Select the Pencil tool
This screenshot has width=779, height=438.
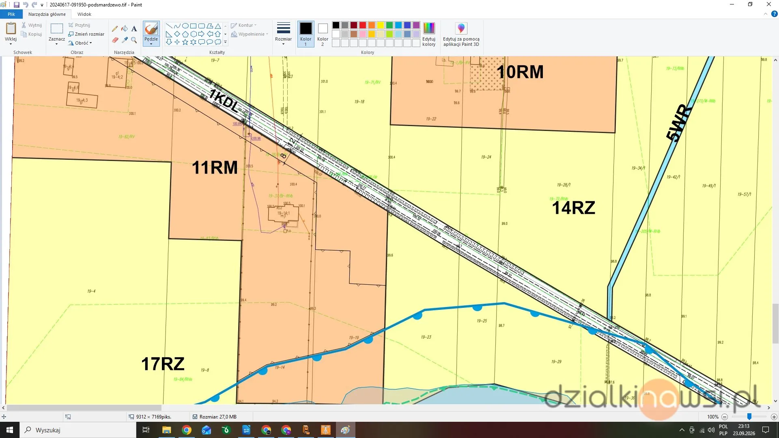coord(115,29)
